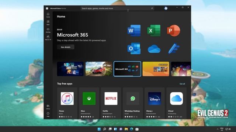Select the Disney+ carousel thumbnail
The height and width of the screenshot is (132, 236).
[70, 69]
